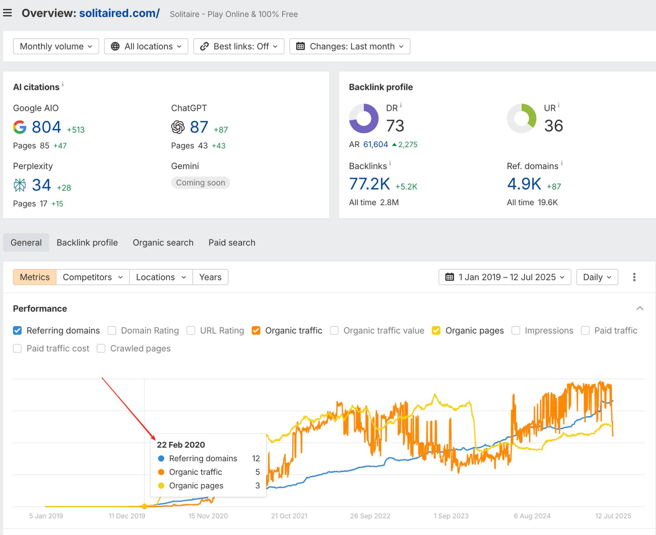656x535 pixels.
Task: Show Backlinks info tooltip icon
Action: [x=390, y=164]
